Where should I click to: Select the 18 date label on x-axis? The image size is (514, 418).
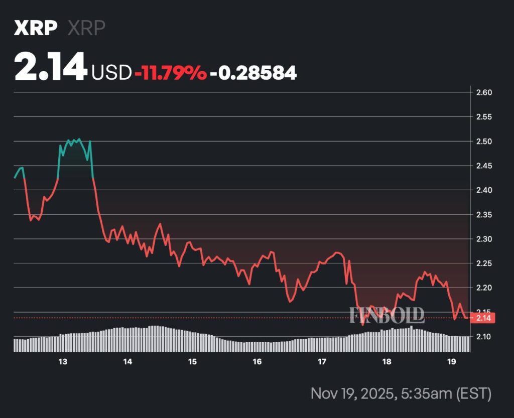(385, 361)
